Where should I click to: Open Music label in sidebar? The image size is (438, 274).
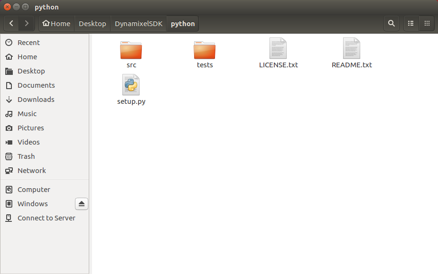coord(27,114)
